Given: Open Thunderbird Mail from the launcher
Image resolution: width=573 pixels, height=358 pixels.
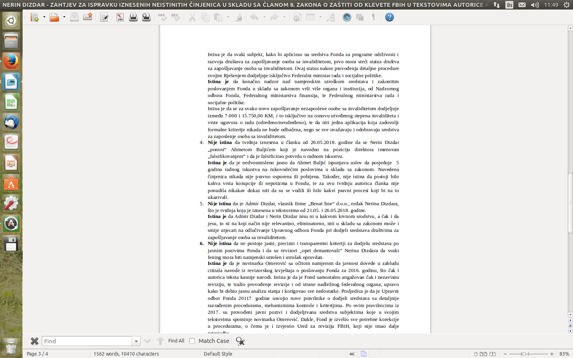Looking at the screenshot, I should [x=11, y=122].
